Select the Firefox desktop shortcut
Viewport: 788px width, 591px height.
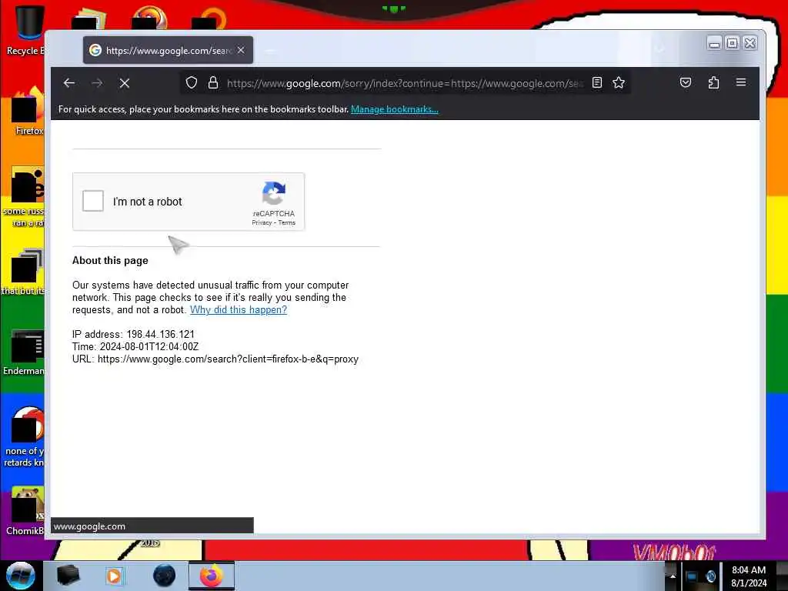[x=26, y=111]
